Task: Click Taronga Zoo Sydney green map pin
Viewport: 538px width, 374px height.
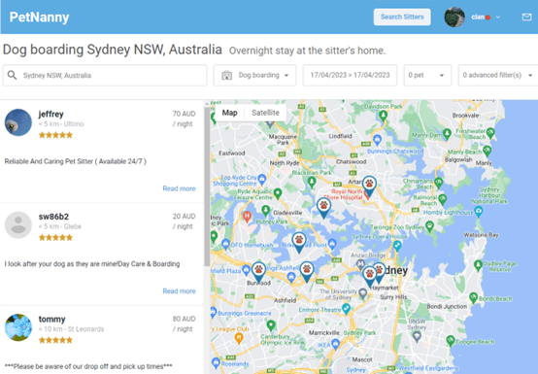Action: (429, 225)
